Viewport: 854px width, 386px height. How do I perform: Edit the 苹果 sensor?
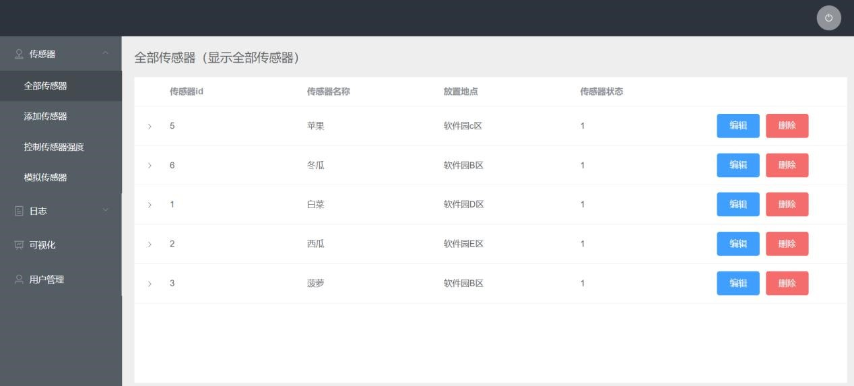(x=738, y=126)
